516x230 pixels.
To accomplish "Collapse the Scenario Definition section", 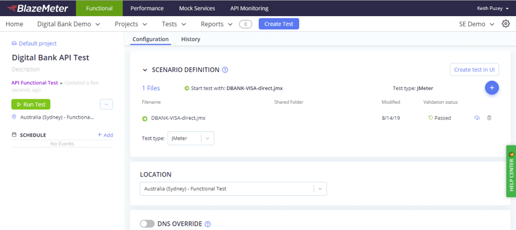I will 145,70.
